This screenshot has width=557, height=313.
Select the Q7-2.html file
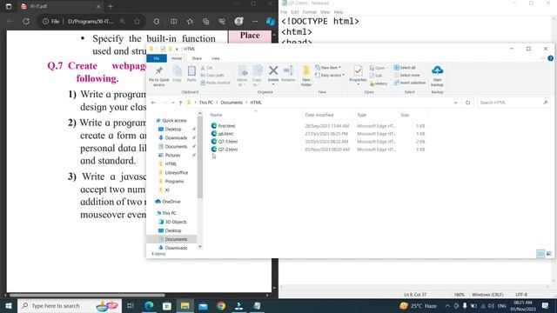[x=225, y=150]
